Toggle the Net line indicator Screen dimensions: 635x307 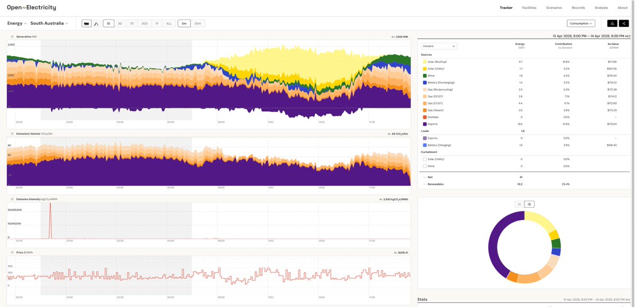pos(424,177)
